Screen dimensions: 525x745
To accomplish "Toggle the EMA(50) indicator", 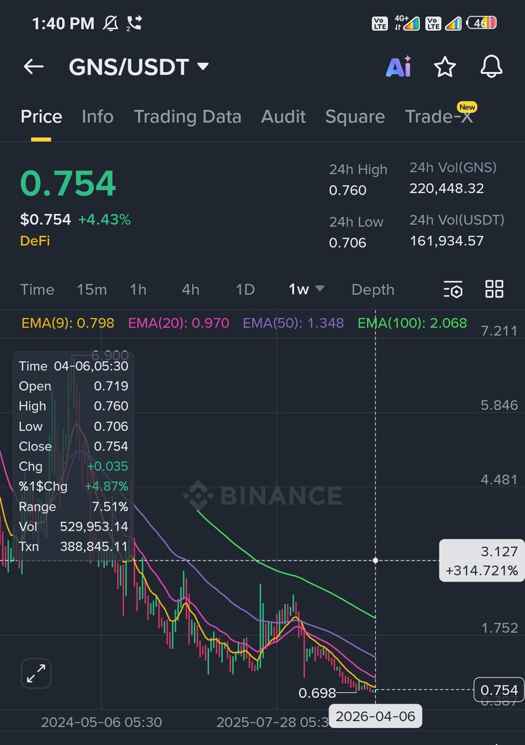I will 293,323.
